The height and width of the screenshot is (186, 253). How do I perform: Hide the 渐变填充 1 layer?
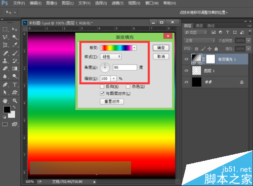[186, 59]
